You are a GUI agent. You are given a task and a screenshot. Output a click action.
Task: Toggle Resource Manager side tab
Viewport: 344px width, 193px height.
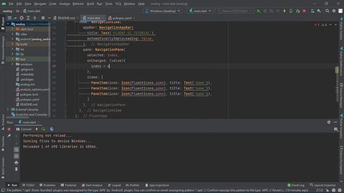click(x=3, y=50)
